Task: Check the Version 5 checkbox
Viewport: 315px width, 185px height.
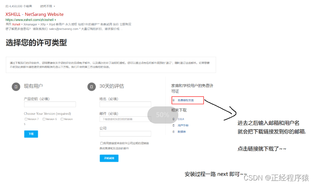Action: (62, 119)
